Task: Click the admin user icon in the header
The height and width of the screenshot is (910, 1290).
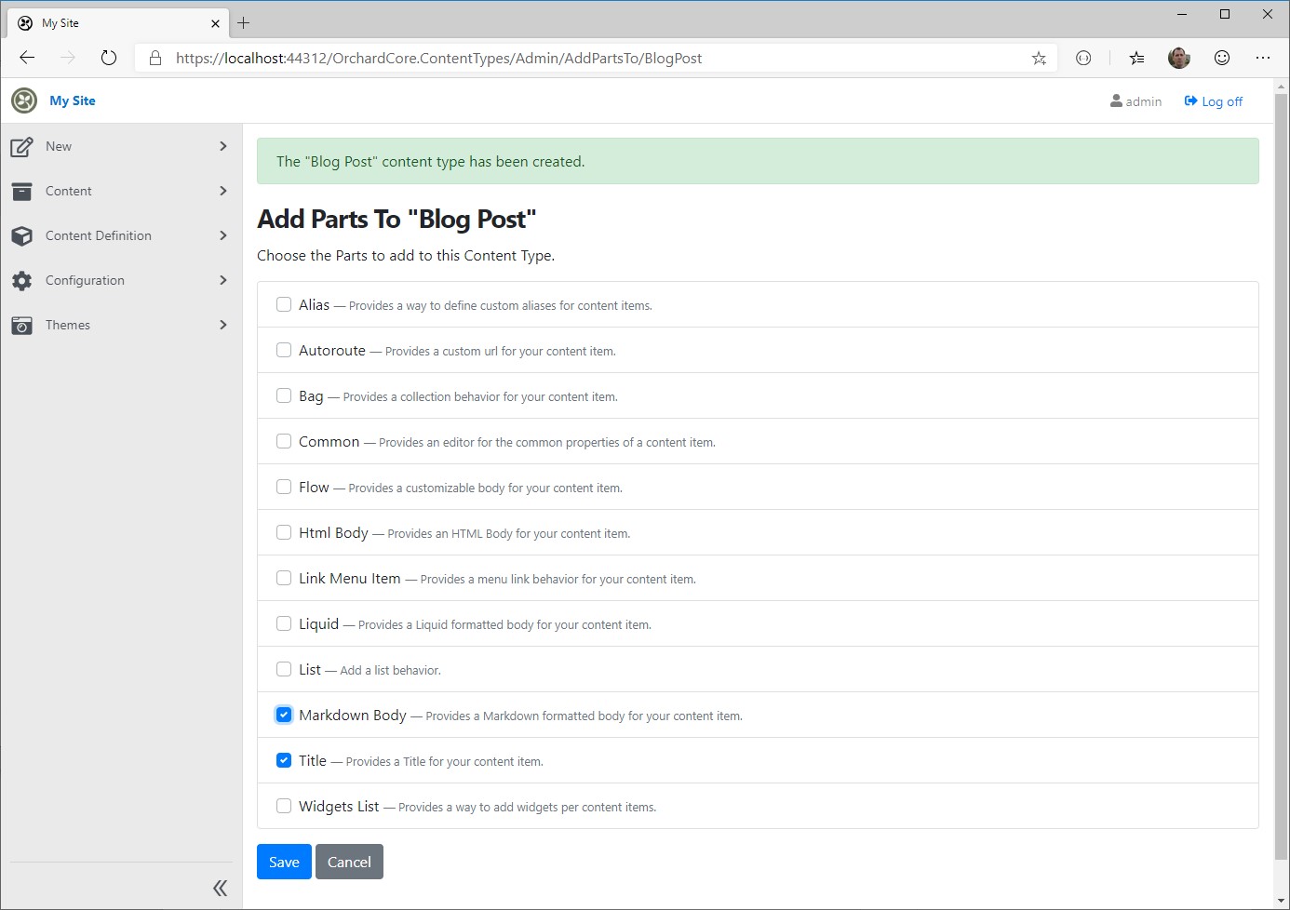Action: tap(1114, 100)
